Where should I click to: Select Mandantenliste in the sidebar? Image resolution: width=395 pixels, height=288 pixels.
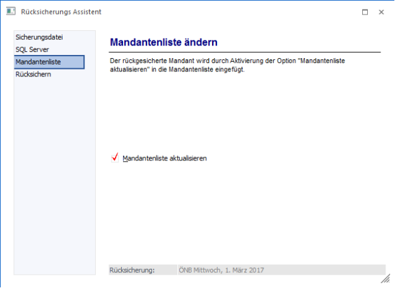38,62
